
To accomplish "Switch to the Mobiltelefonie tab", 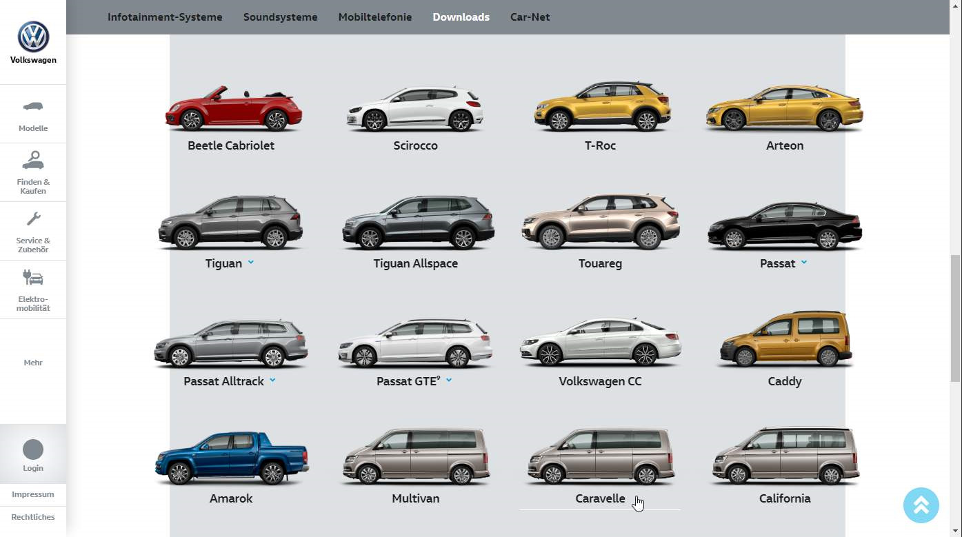I will click(x=375, y=17).
